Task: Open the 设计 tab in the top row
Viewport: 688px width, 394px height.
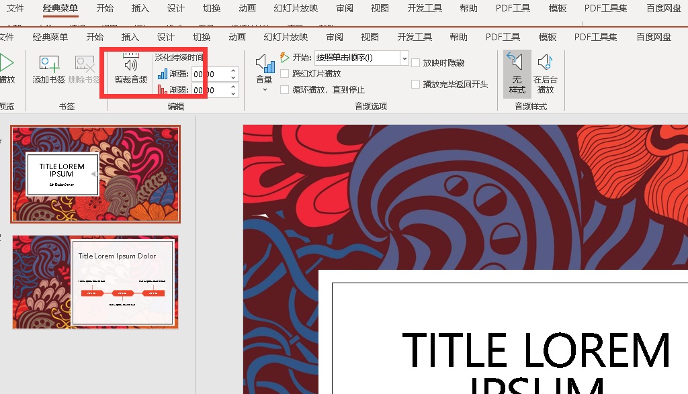Action: (x=176, y=8)
